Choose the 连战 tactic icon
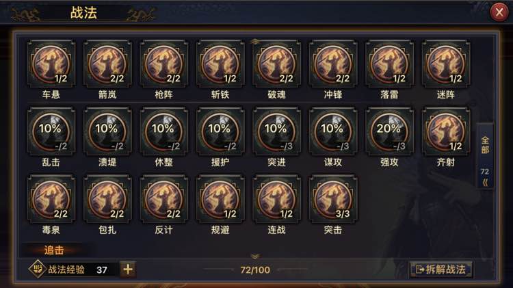The width and height of the screenshot is (513, 288). click(x=276, y=199)
